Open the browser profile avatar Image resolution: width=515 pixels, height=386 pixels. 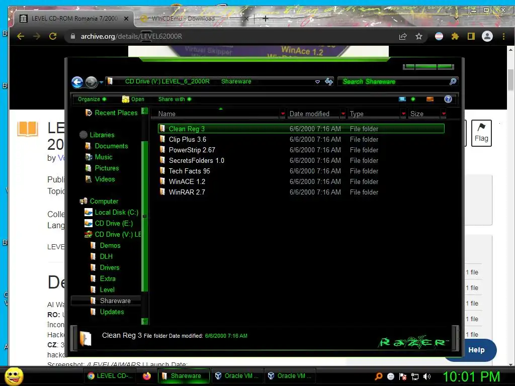[x=487, y=36]
